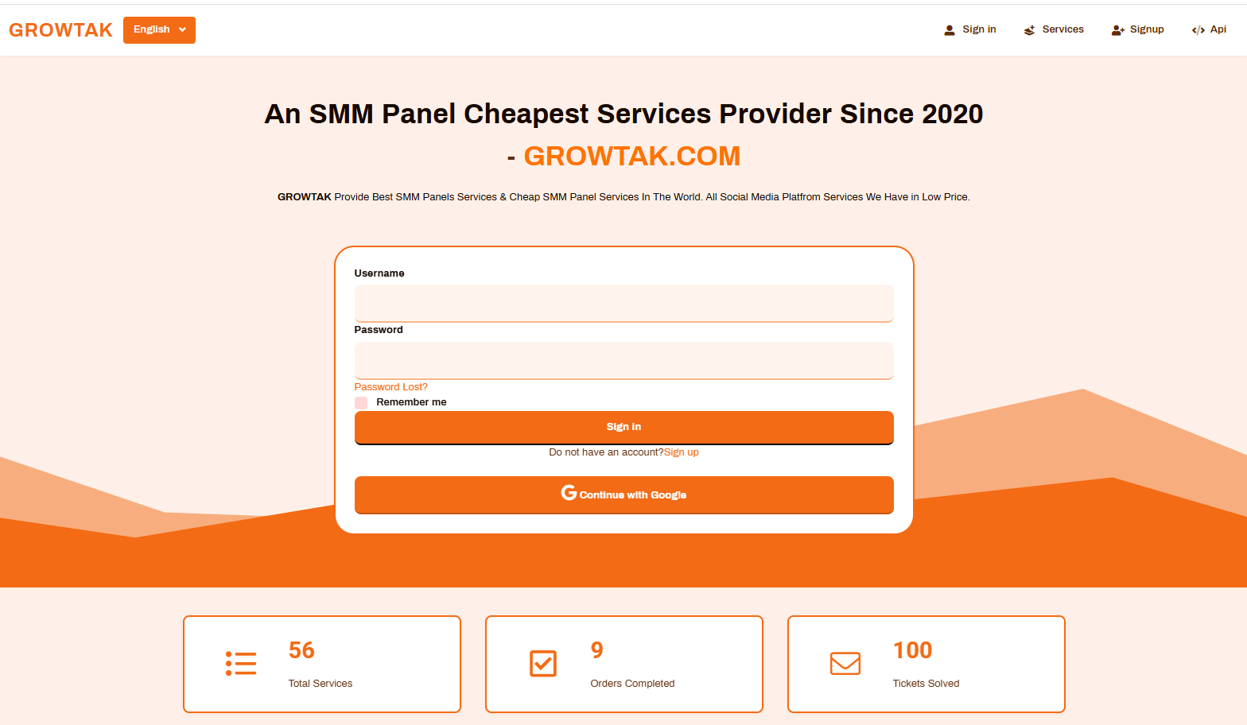1247x725 pixels.
Task: Open the English language dropdown
Action: point(159,30)
